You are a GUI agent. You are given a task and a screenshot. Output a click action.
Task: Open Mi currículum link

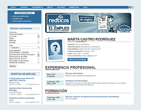coord(17,19)
